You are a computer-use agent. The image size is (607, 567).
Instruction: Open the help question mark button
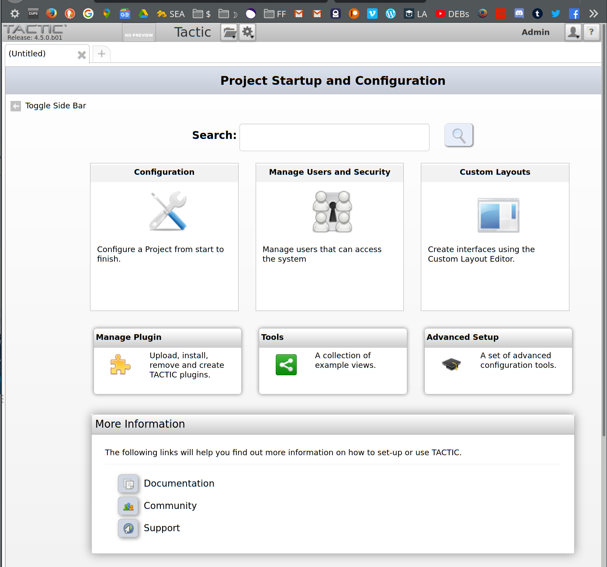point(591,32)
